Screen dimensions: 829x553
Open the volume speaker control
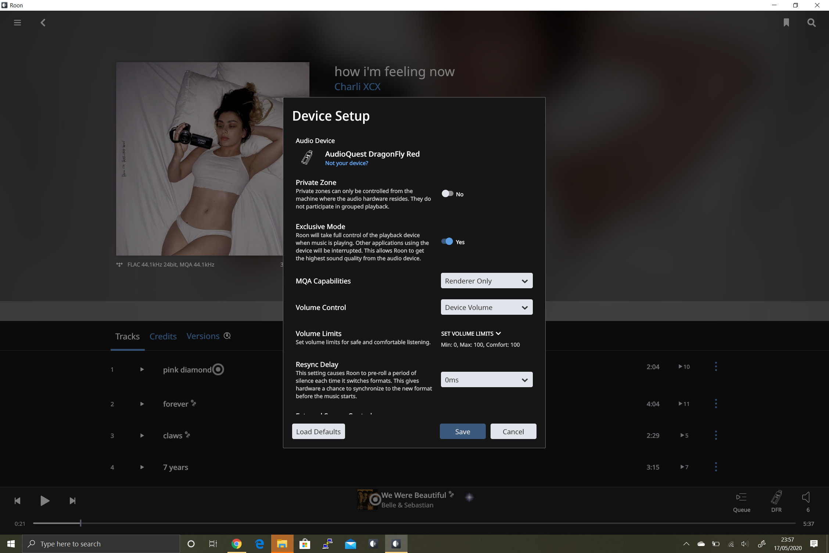[x=806, y=497]
